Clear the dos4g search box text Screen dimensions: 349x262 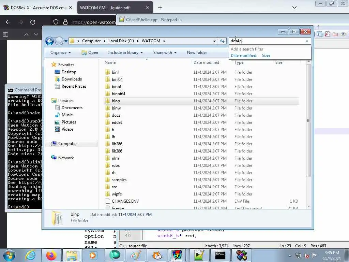coord(307,41)
